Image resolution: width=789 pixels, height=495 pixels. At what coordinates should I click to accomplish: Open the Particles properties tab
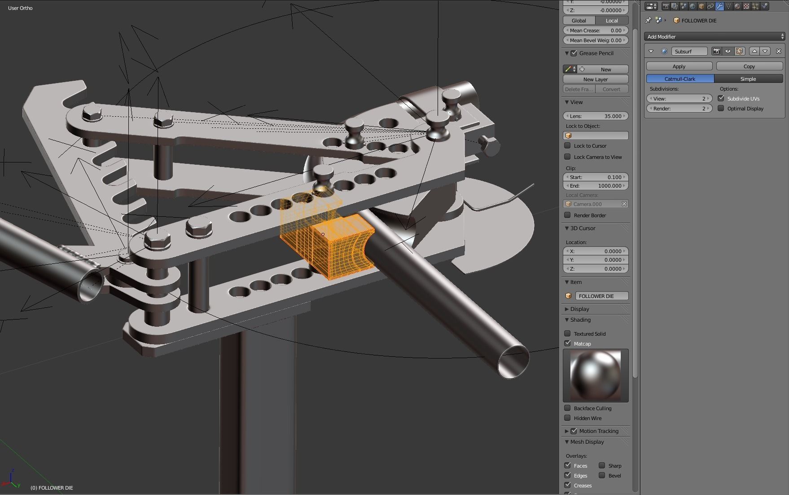click(755, 6)
